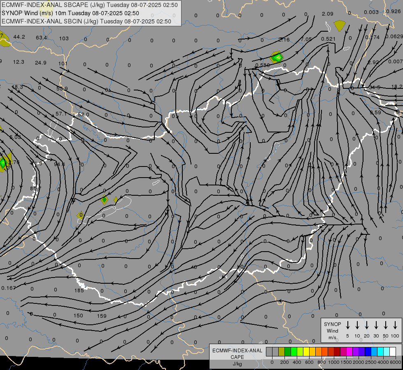This screenshot has height=370, width=403.
Task: Click the 53.9 value on the map
Action: tap(62, 88)
